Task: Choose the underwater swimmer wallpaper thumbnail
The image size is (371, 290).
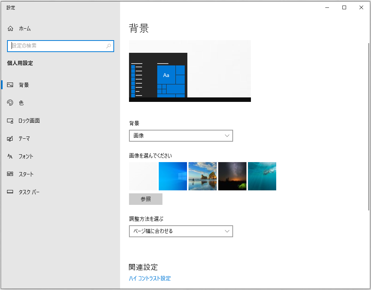Action: pyautogui.click(x=262, y=176)
